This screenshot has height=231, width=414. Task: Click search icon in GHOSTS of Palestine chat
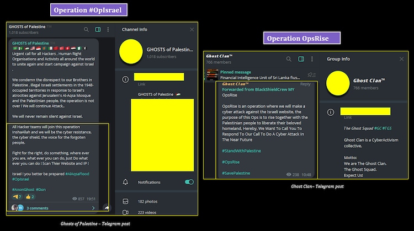(x=86, y=29)
